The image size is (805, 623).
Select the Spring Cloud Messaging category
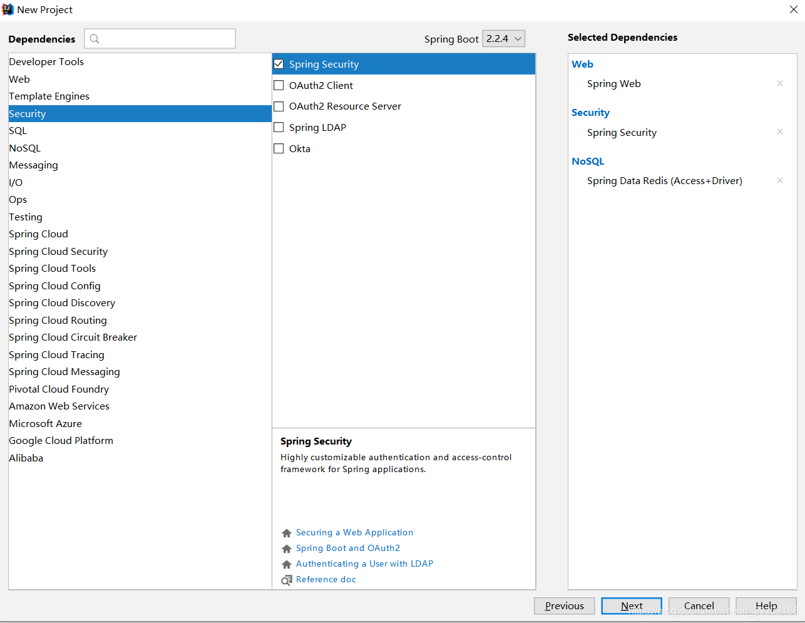[x=140, y=371]
